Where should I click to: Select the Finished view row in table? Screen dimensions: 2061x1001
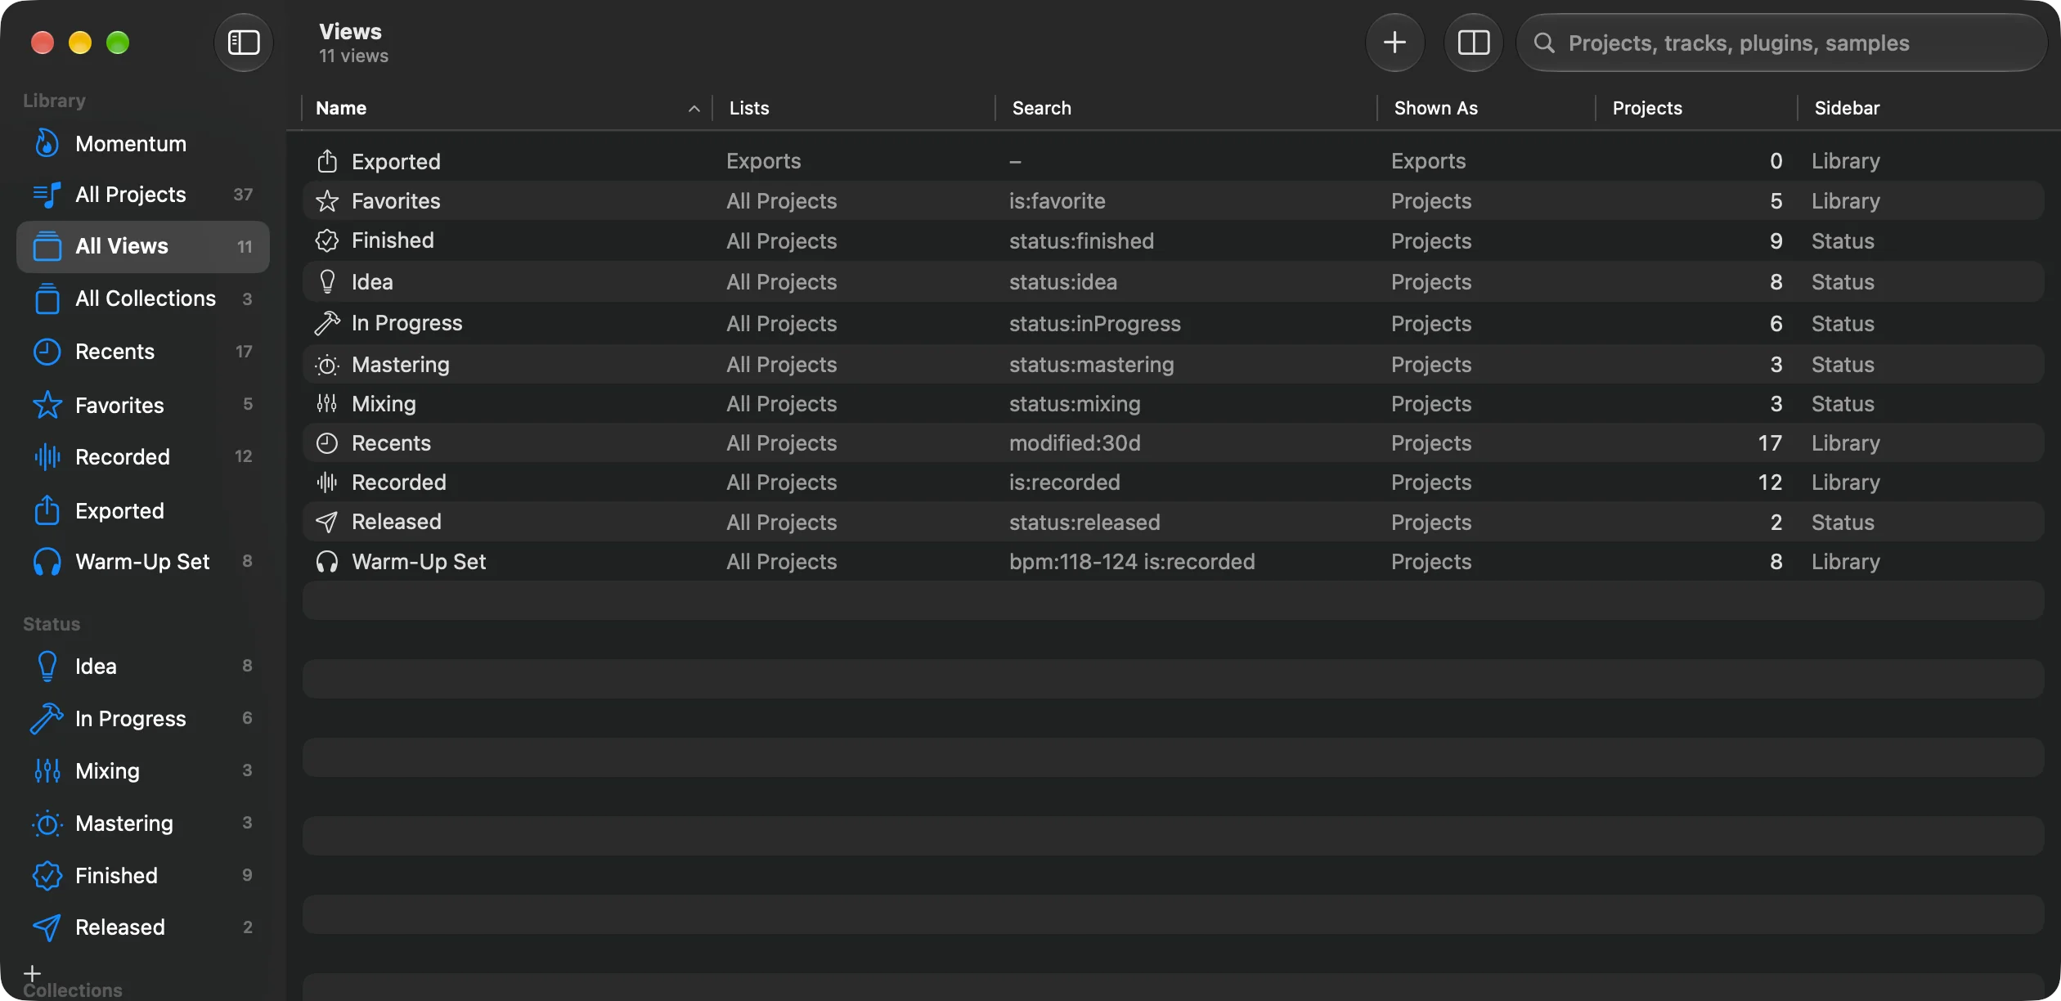pyautogui.click(x=1174, y=241)
